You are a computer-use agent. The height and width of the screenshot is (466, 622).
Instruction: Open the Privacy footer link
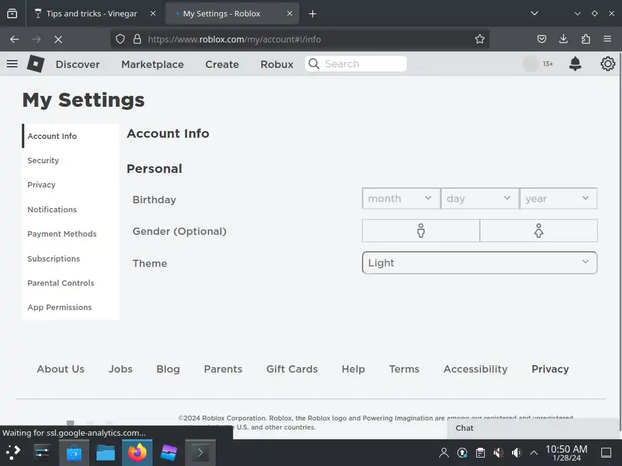[x=550, y=369]
